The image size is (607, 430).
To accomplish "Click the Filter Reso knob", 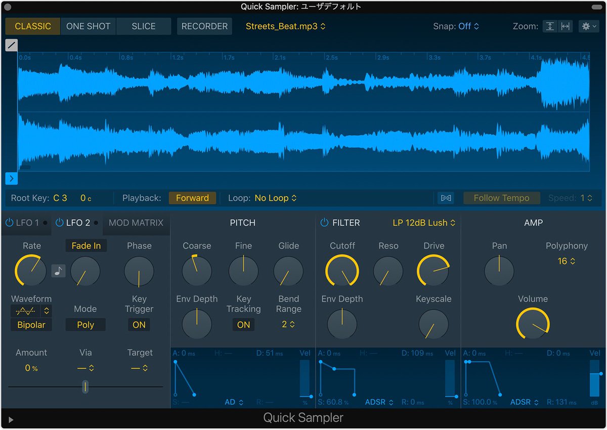I will pyautogui.click(x=388, y=271).
